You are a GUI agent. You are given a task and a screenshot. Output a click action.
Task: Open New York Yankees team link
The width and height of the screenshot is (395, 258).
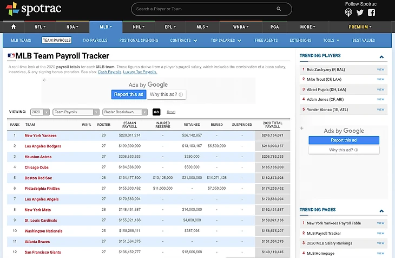click(x=41, y=135)
